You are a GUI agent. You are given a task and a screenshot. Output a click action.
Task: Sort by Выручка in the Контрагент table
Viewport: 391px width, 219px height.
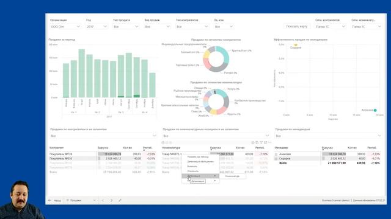(x=103, y=148)
